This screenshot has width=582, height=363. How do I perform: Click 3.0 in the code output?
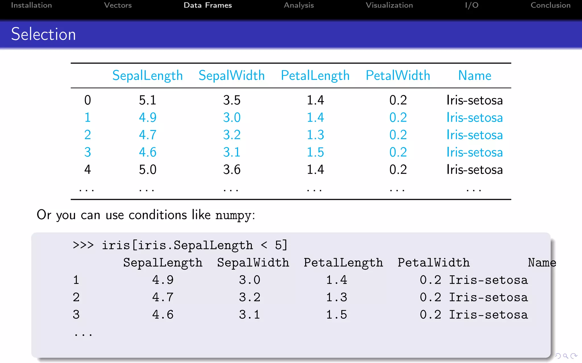pyautogui.click(x=250, y=280)
